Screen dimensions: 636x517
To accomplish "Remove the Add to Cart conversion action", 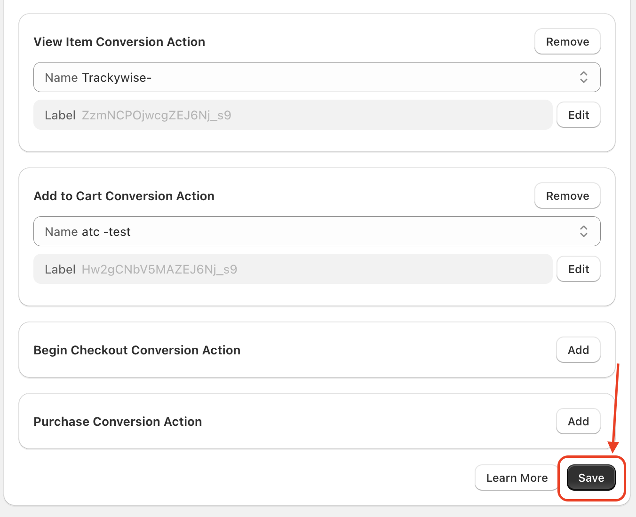I will coord(567,196).
